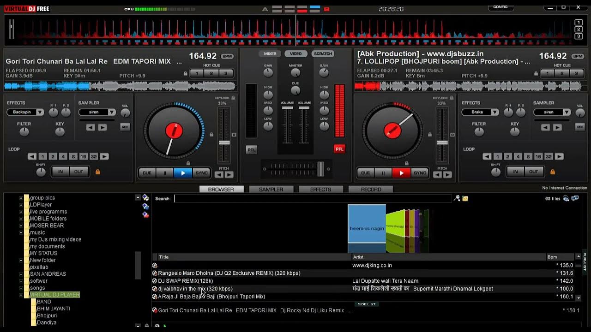This screenshot has height=332, width=591.
Task: Sync the right deck tempo
Action: (420, 173)
